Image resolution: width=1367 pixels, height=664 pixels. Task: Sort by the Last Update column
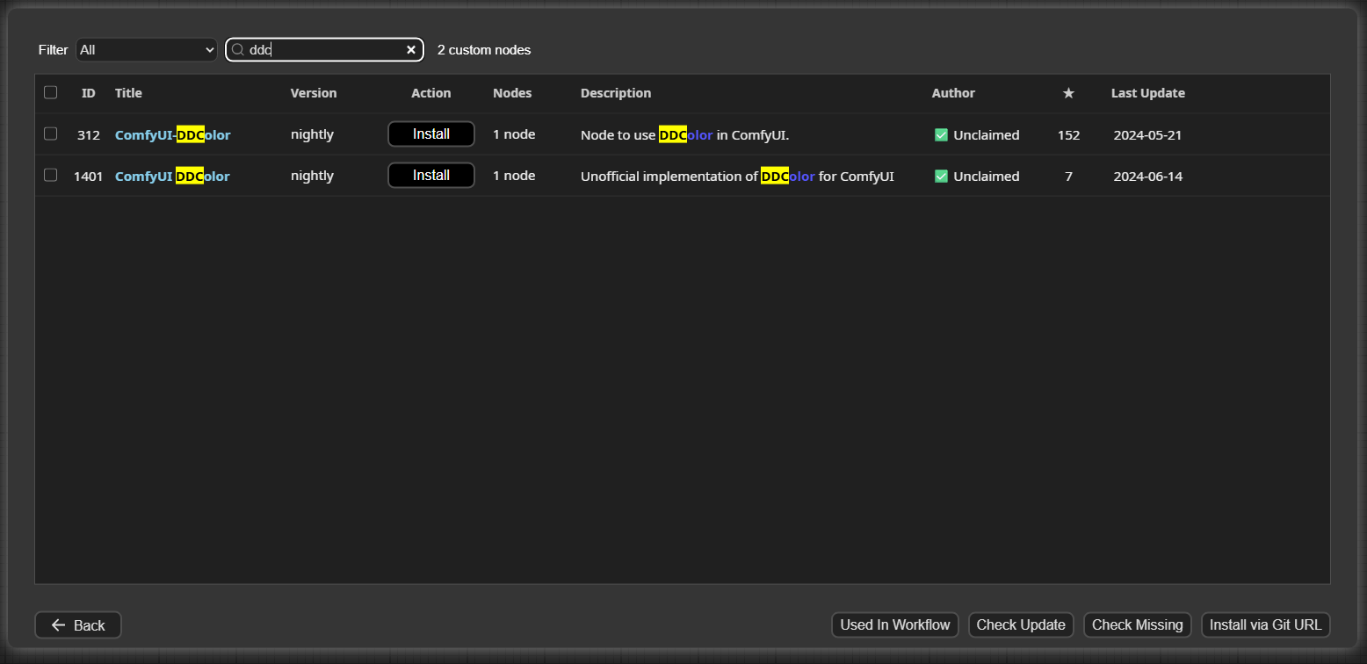point(1147,93)
